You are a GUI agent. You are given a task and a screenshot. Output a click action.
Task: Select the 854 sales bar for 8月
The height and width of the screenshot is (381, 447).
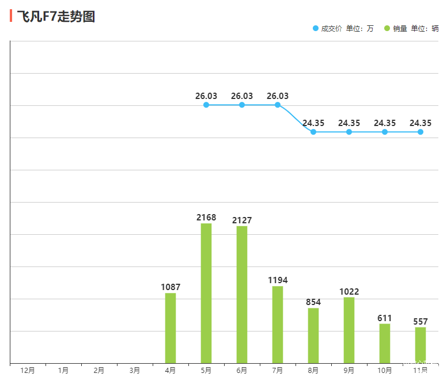tap(313, 336)
